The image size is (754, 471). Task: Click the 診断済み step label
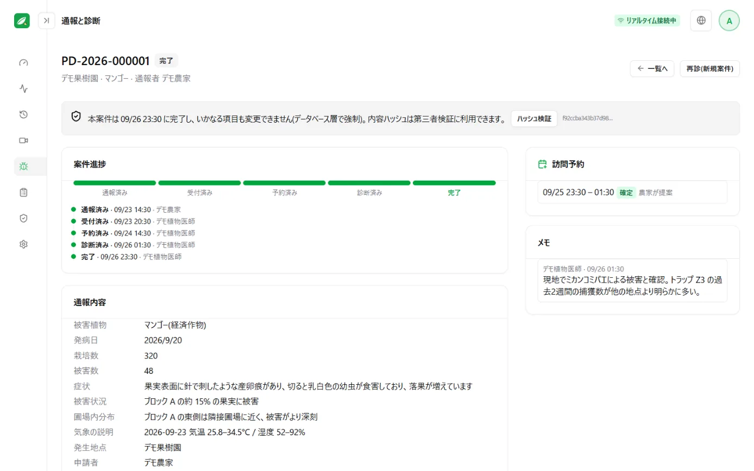(369, 193)
